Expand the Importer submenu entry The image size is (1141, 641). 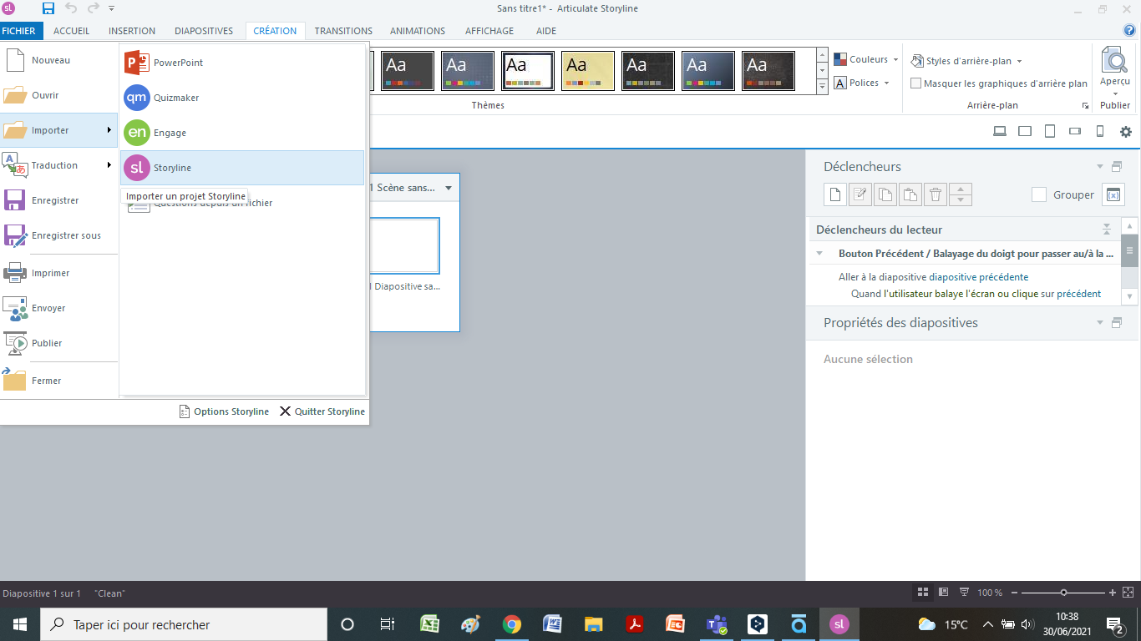pyautogui.click(x=58, y=130)
